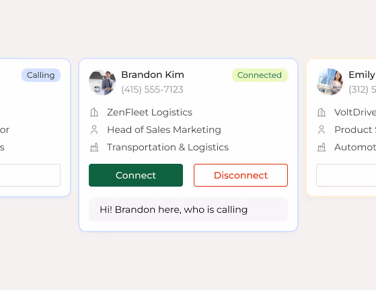Click the factory icon next to Automotive on Emily's card
The image size is (376, 290).
pyautogui.click(x=322, y=147)
